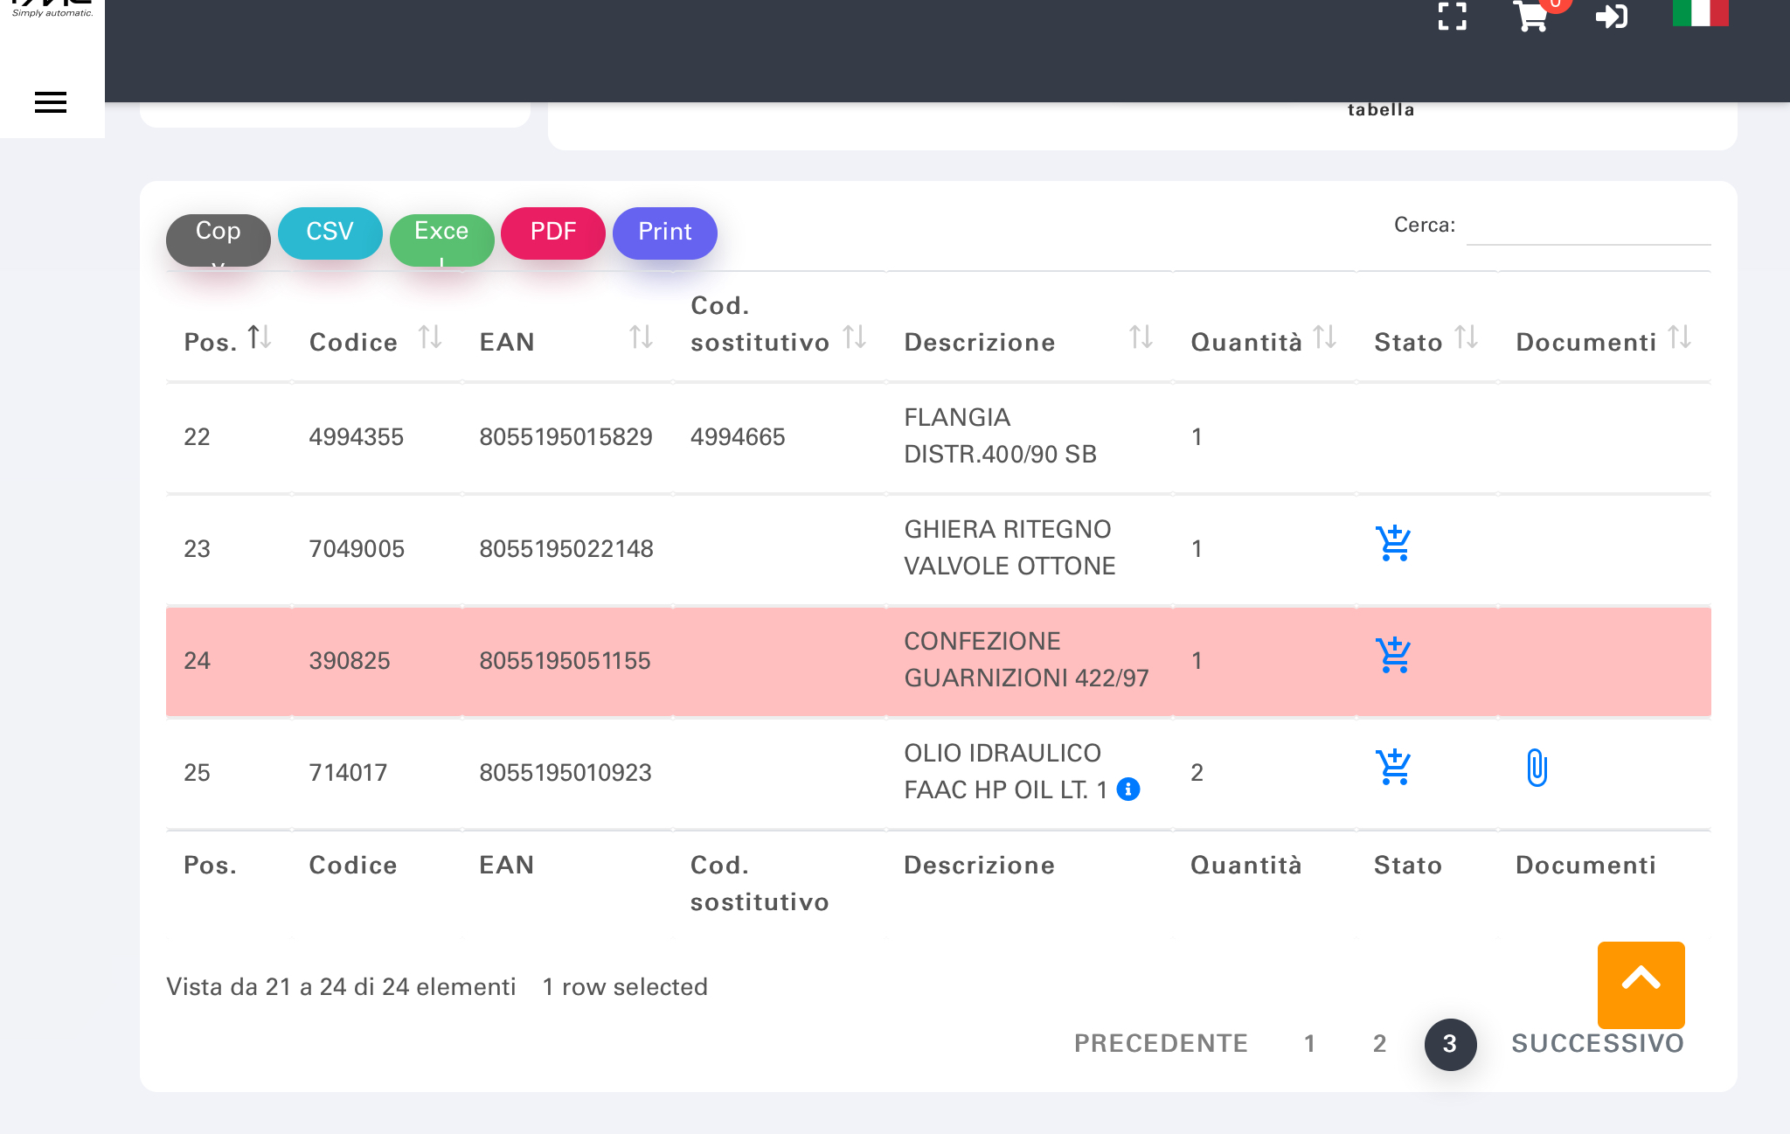Image resolution: width=1790 pixels, height=1134 pixels.
Task: Print the table
Action: [x=664, y=233]
